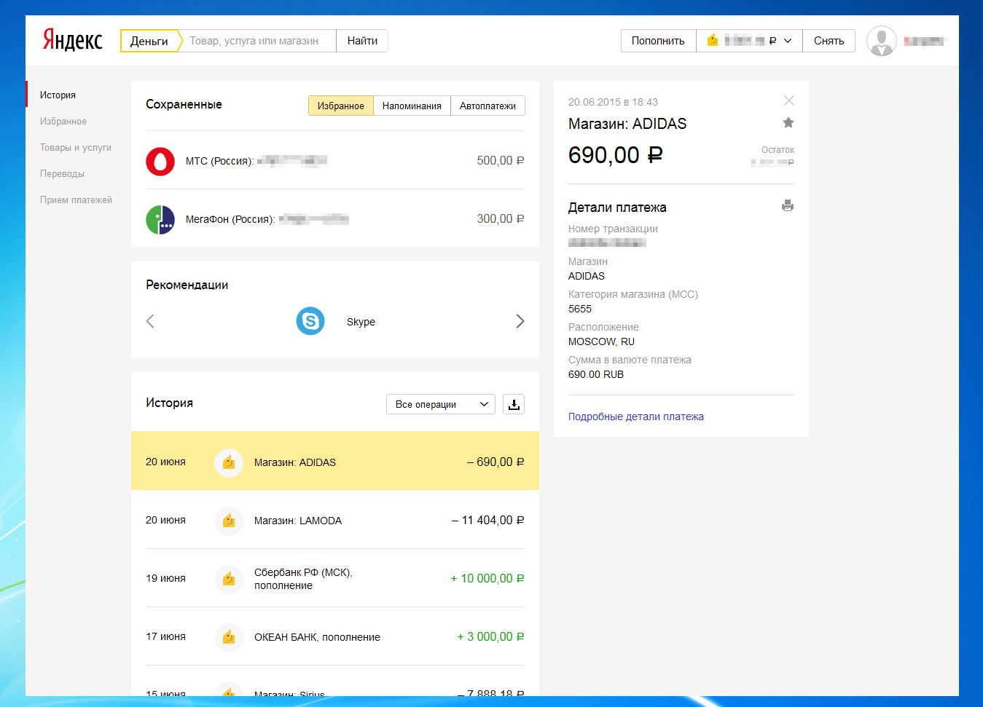
Task: Select the Сбербанк РФ (МСК) пополнение entry
Action: [x=335, y=578]
